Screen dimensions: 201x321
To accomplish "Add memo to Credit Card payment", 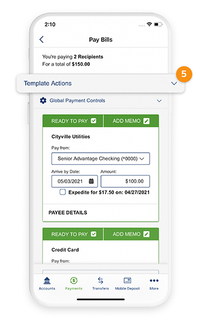I will [131, 234].
